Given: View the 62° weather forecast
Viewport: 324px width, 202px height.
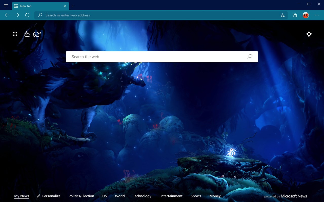Looking at the screenshot, I should (33, 34).
